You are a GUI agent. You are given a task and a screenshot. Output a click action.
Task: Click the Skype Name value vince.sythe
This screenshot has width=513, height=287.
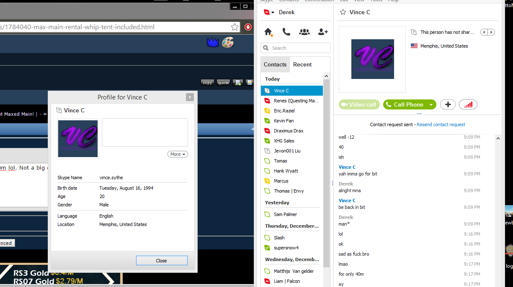(x=111, y=178)
